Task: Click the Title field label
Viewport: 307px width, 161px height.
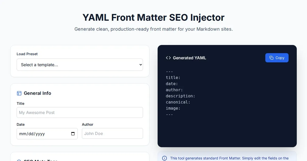Action: tap(20, 103)
